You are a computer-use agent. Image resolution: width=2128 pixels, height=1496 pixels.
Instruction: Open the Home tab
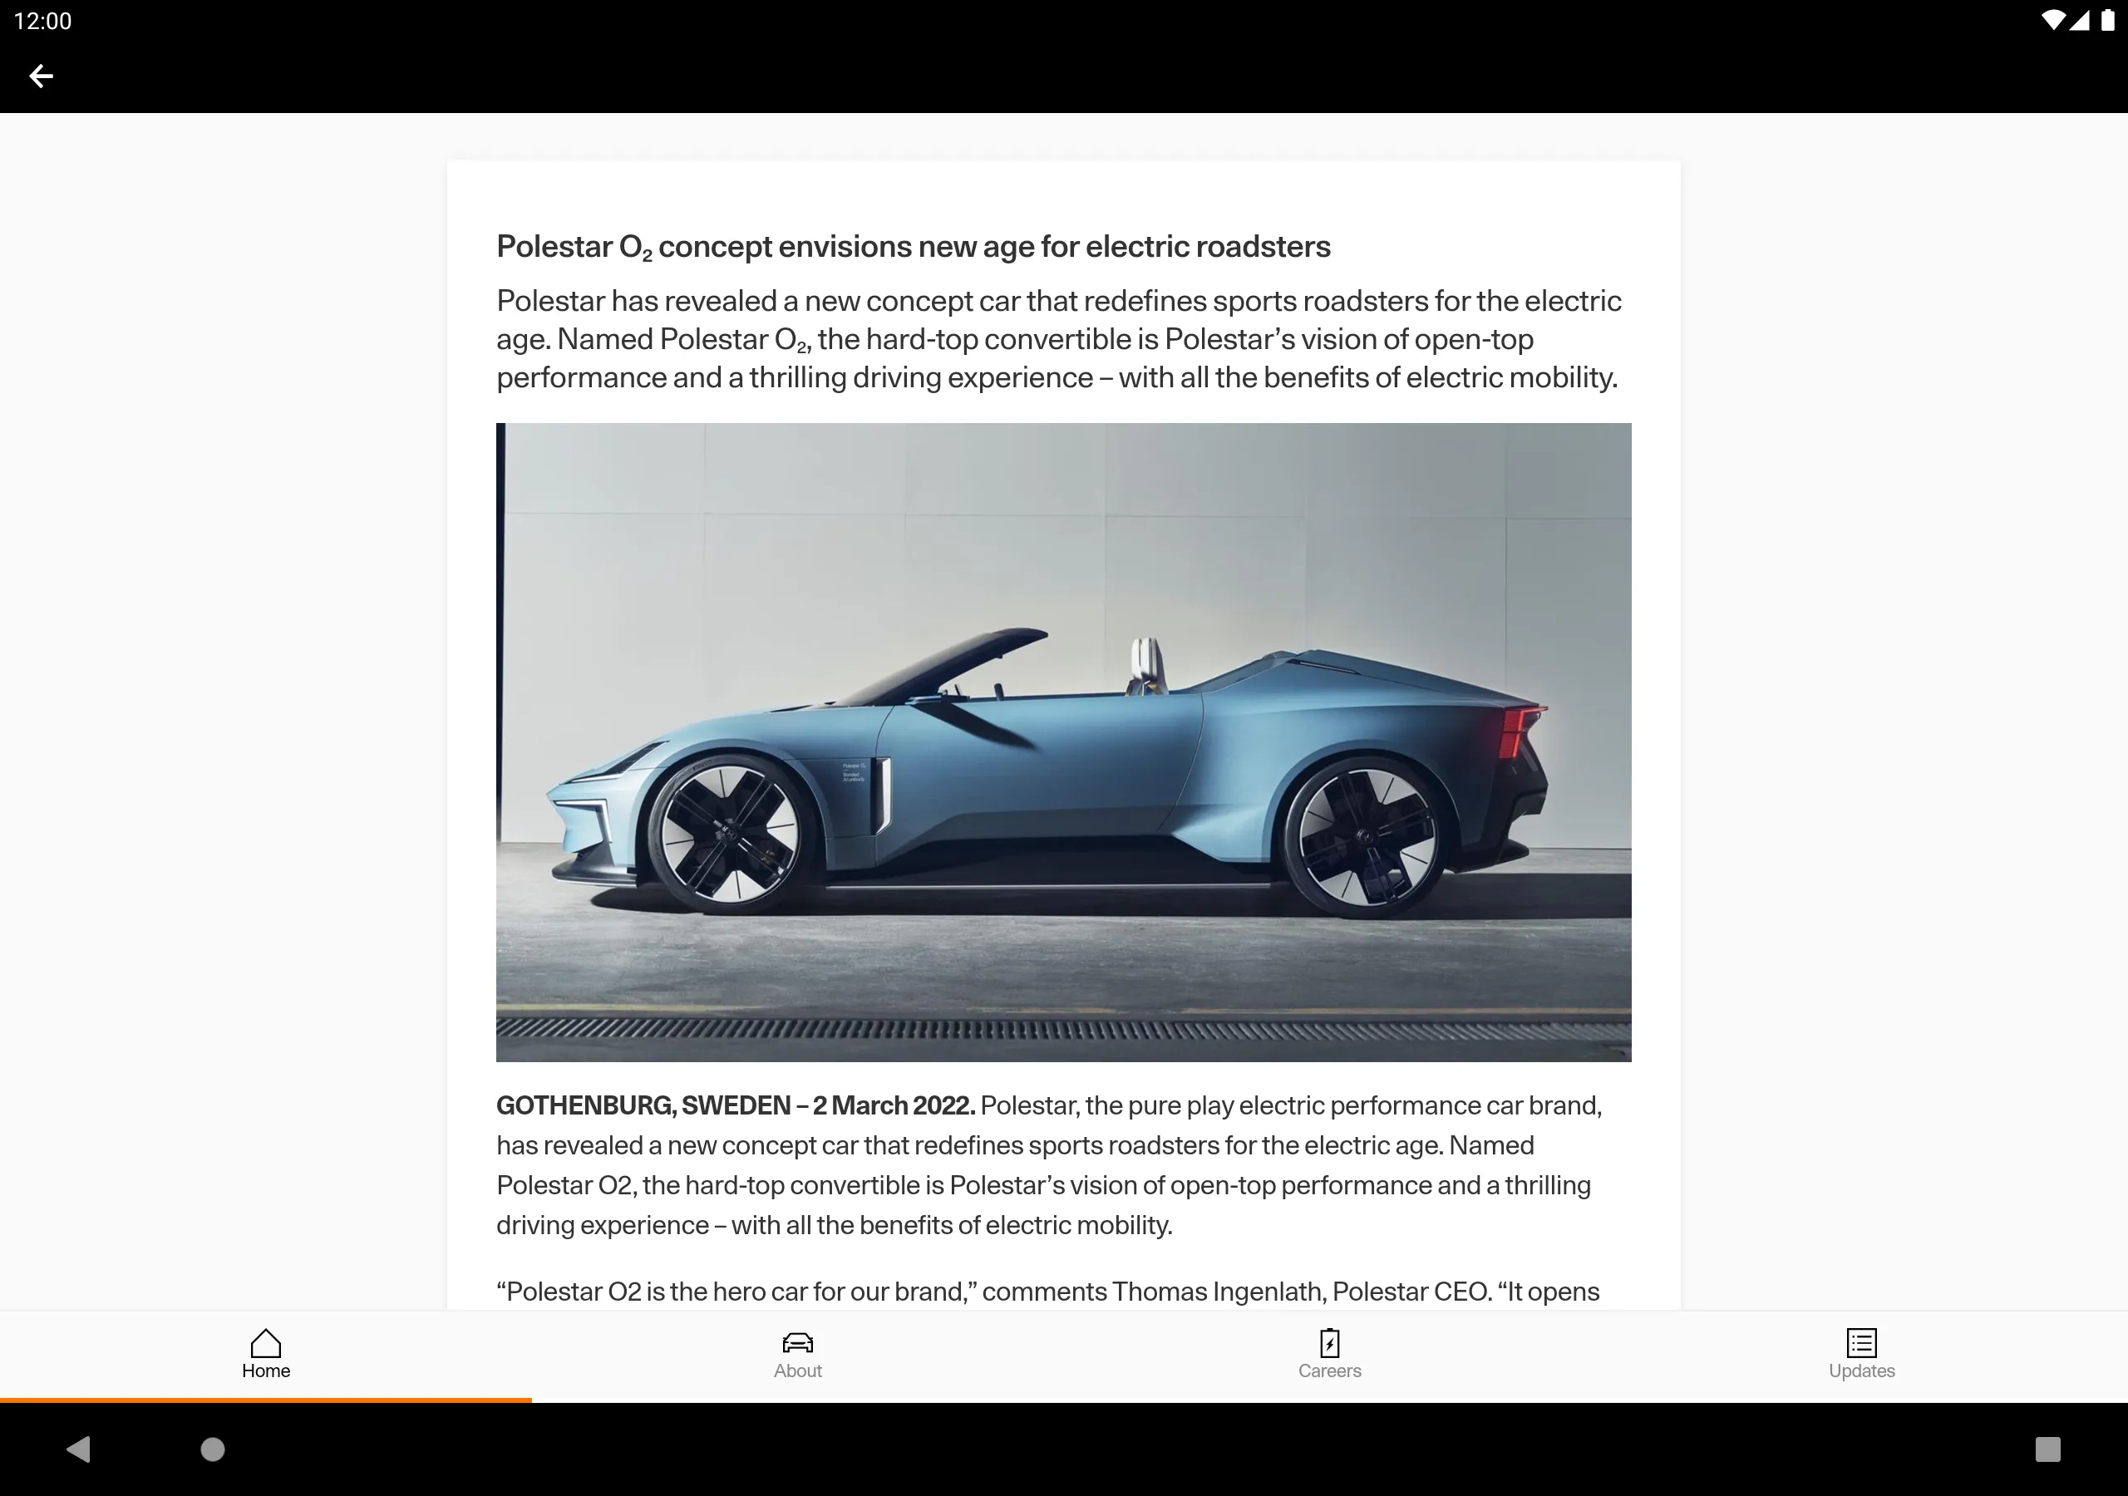tap(266, 1355)
